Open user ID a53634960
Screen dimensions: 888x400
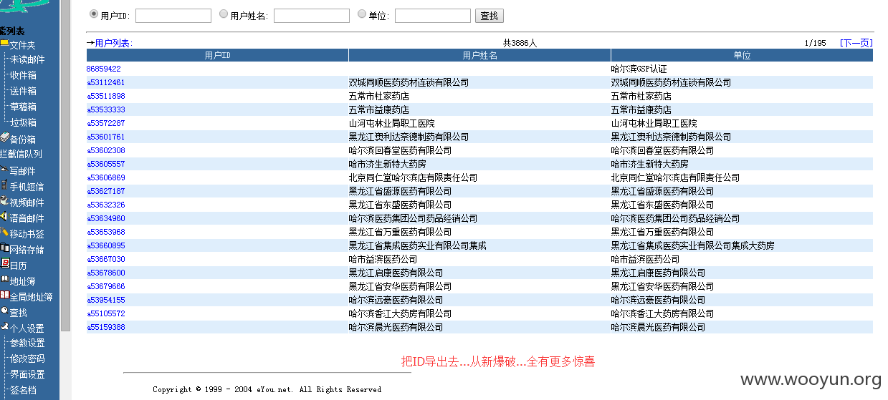click(x=106, y=218)
